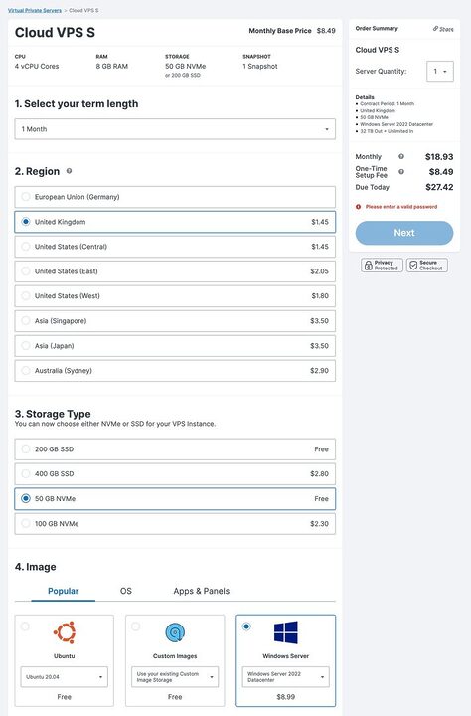This screenshot has height=716, width=471.
Task: Switch to the OS image tab
Action: 126,591
